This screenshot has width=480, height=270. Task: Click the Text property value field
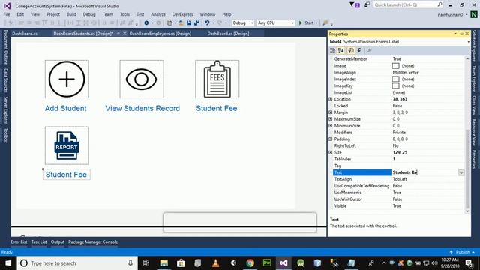tap(425, 172)
